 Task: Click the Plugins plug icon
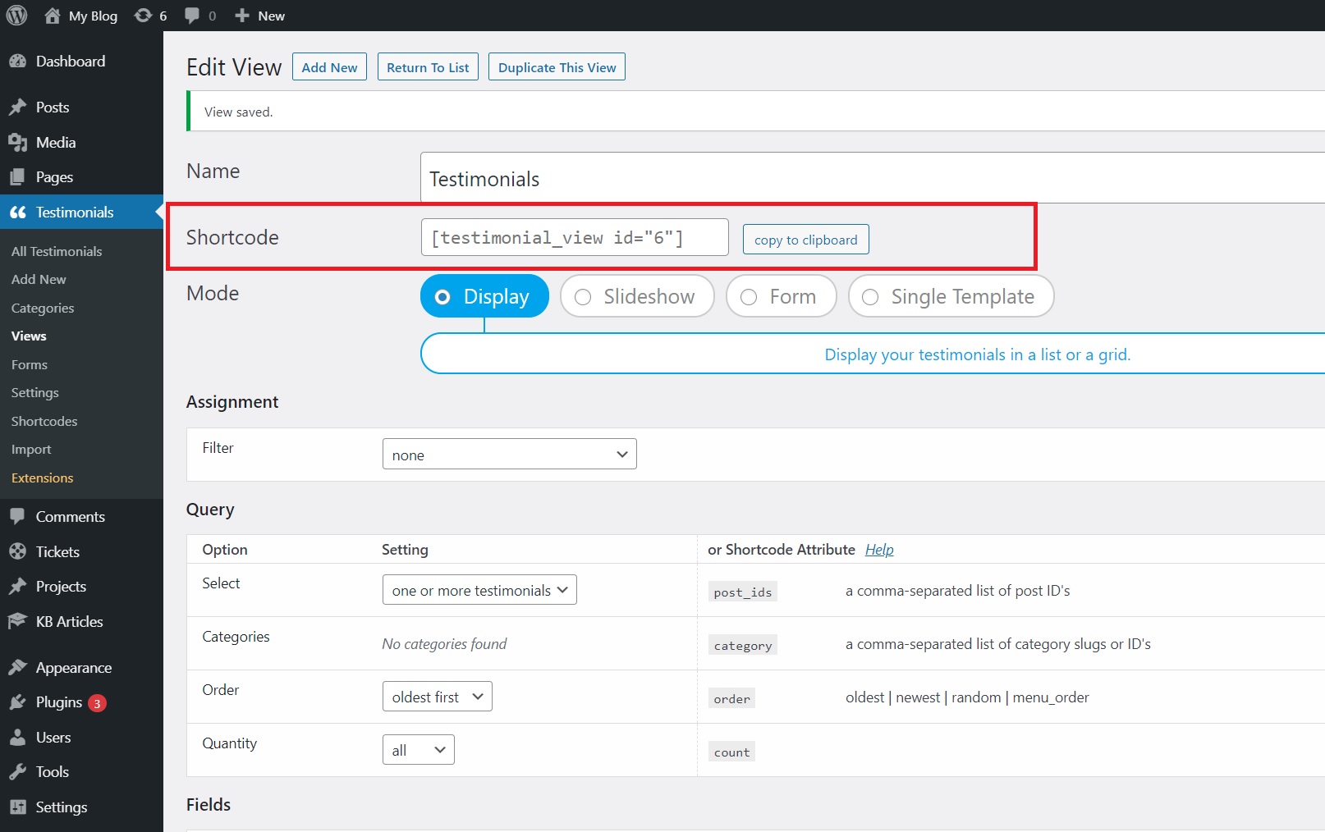pos(17,702)
